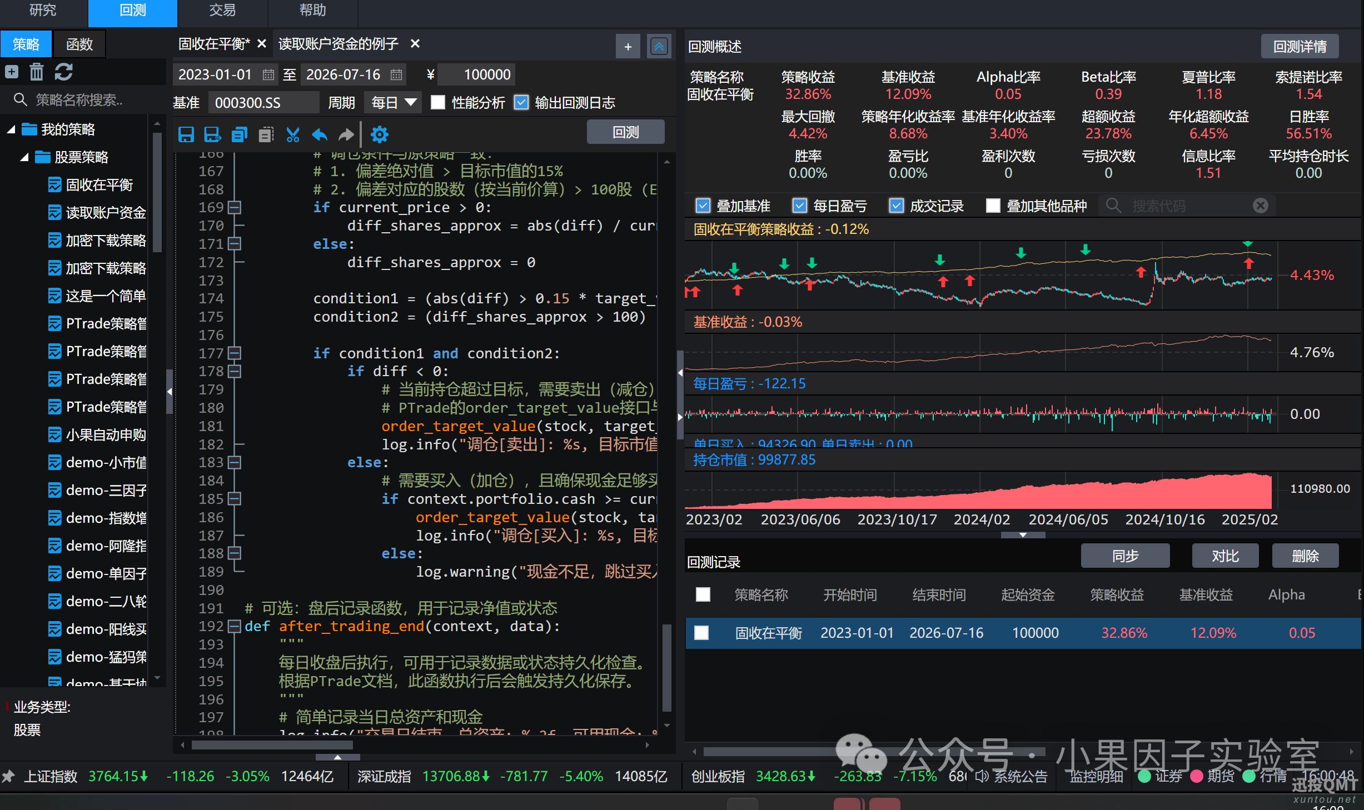Toggle 叠加其他品种 checkbox
This screenshot has width=1364, height=810.
(993, 206)
